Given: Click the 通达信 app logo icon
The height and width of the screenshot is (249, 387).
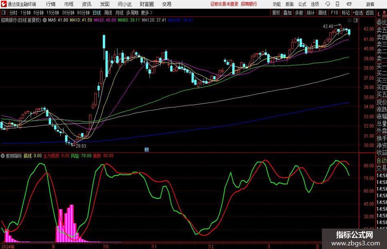Looking at the screenshot, I should tap(4, 4).
